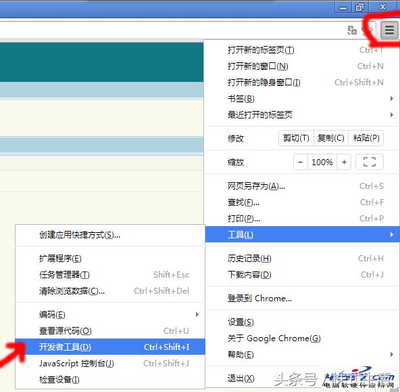Expand the 书签(B) bookmarks submenu
This screenshot has width=400, height=392.
pyautogui.click(x=302, y=99)
